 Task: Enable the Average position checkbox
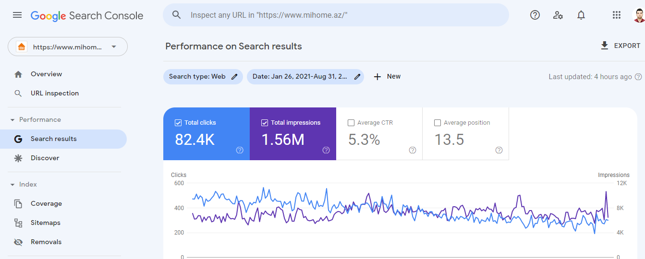(438, 123)
